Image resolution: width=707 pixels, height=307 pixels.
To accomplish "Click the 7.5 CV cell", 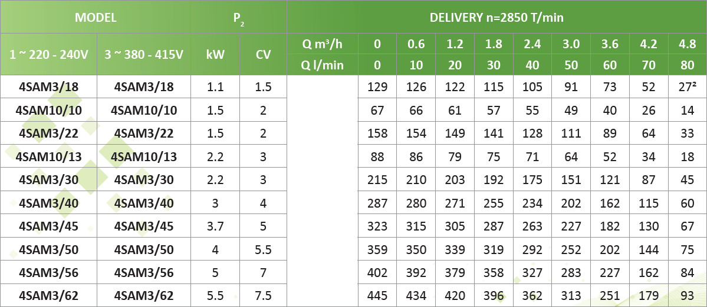I will (263, 295).
